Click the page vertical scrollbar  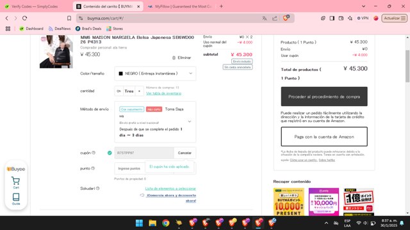(x=407, y=66)
